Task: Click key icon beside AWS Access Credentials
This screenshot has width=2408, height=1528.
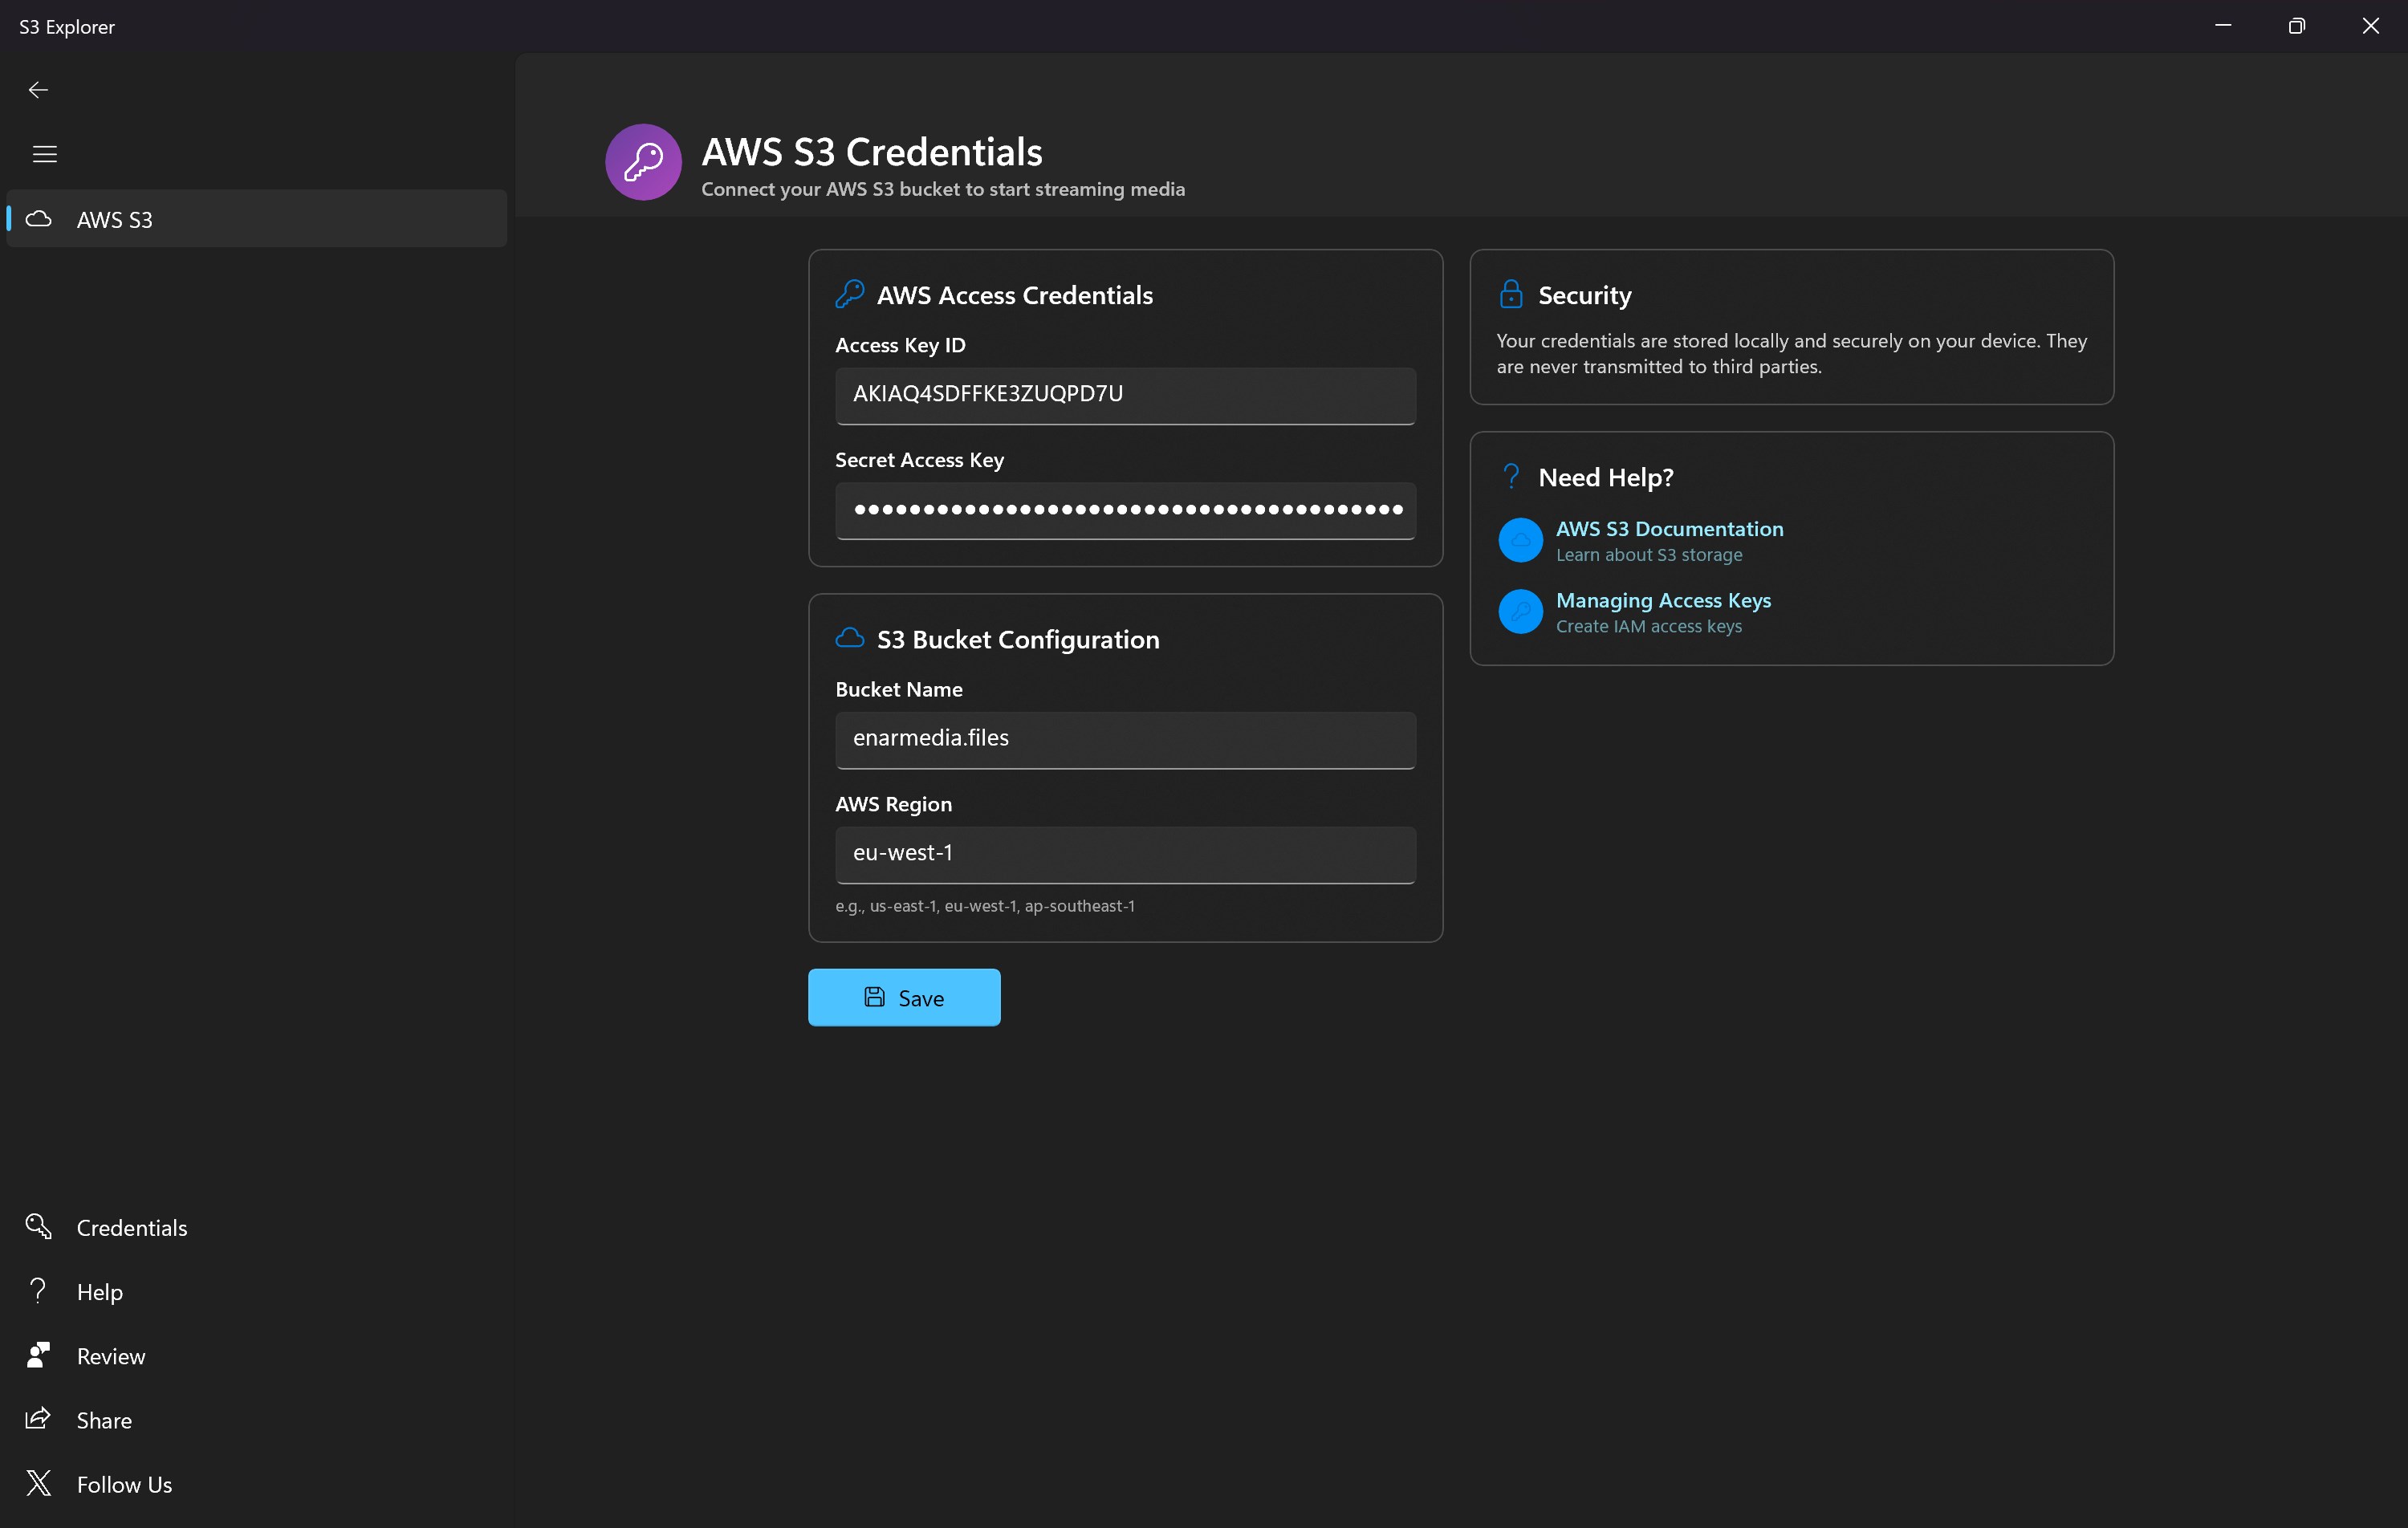Action: click(x=849, y=294)
